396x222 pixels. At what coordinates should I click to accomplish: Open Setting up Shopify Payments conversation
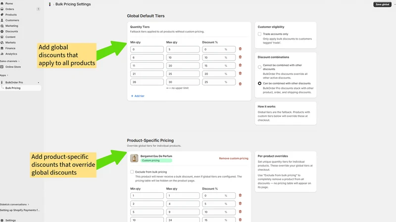pyautogui.click(x=20, y=210)
